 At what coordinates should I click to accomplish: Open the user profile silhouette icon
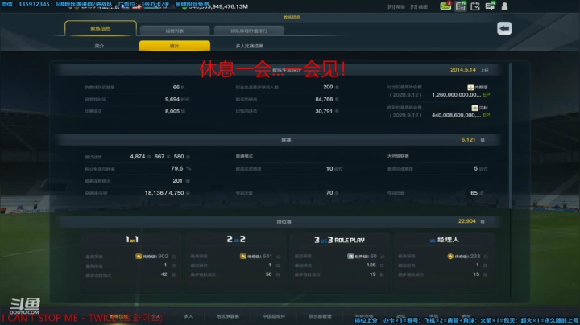pos(504,6)
